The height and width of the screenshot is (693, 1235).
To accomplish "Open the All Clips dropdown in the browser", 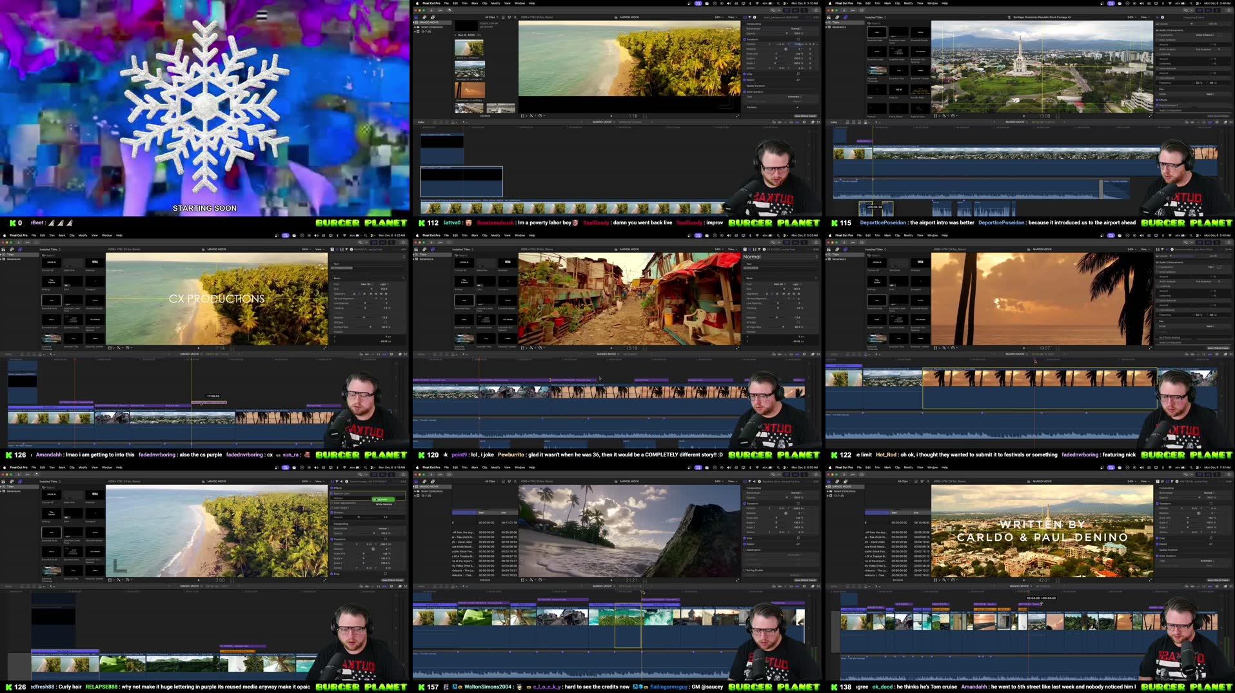I will [x=489, y=17].
